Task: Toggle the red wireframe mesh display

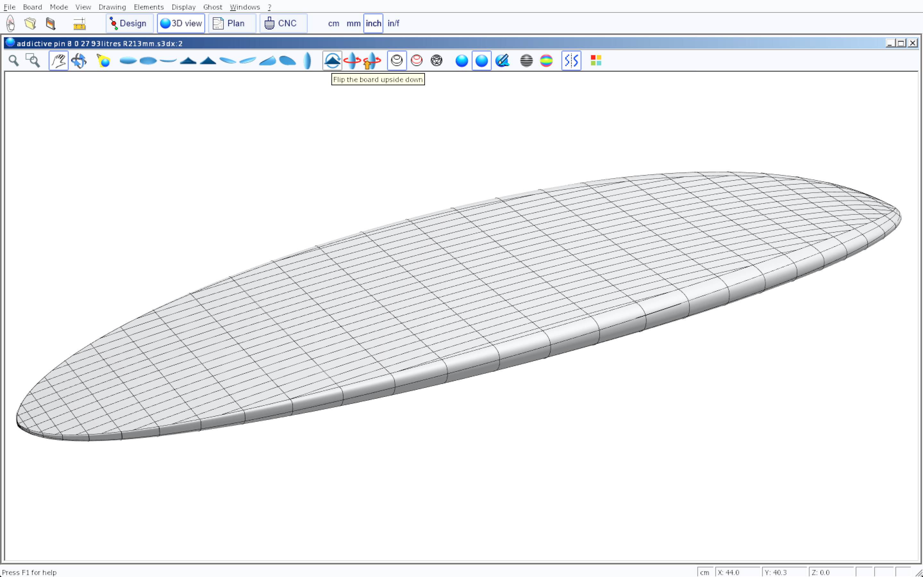Action: click(x=417, y=61)
